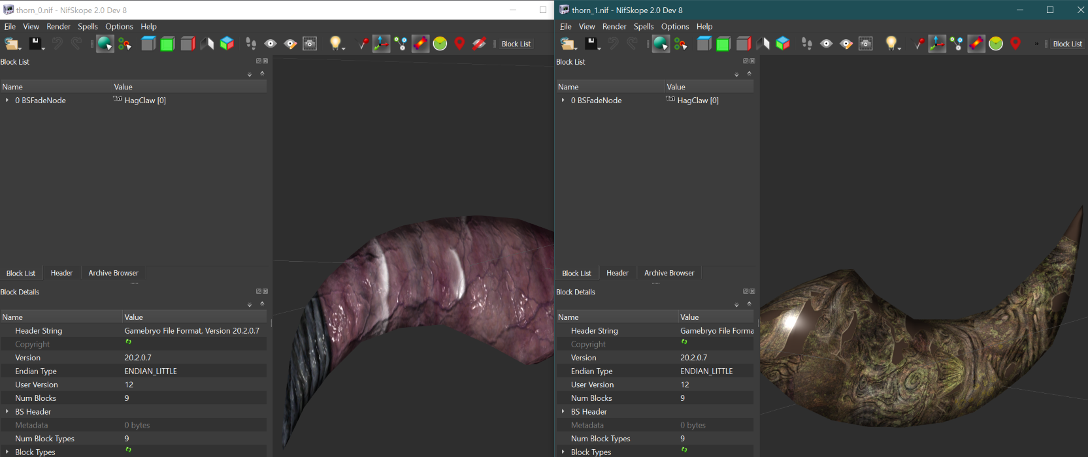
Task: Switch to top view cube in thorn_0
Action: pos(148,44)
